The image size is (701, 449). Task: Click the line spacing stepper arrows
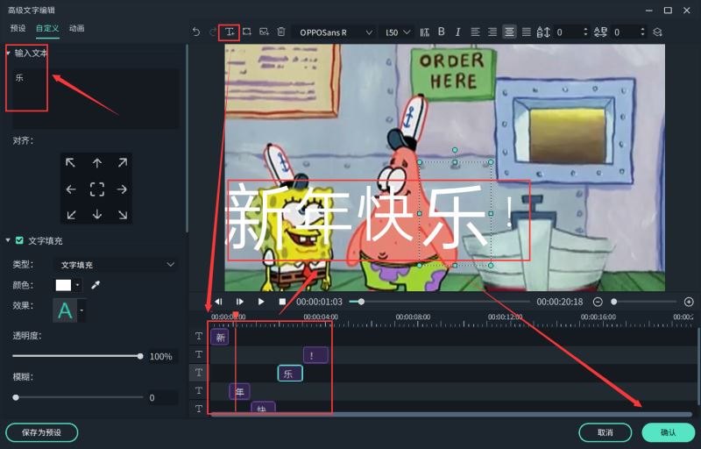(x=585, y=32)
